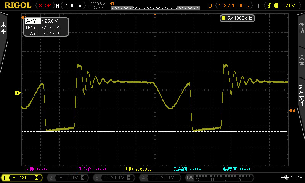Click the yellow channel 1 ground marker
305x183 pixels.
point(17,93)
